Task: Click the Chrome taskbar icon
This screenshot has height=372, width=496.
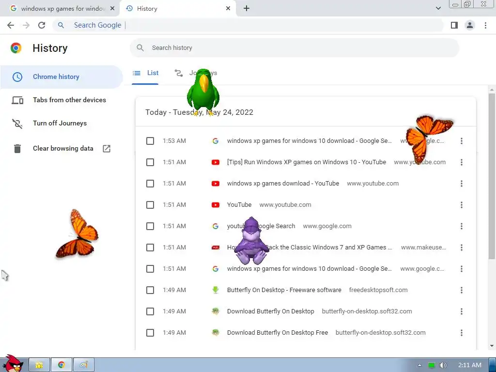Action: [62, 365]
